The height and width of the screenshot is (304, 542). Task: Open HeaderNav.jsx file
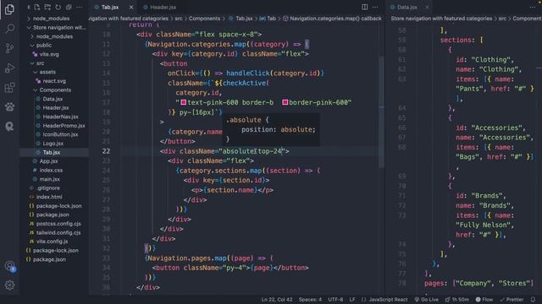[60, 117]
